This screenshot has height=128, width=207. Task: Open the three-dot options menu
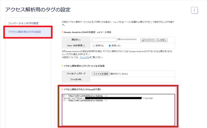tap(194, 10)
